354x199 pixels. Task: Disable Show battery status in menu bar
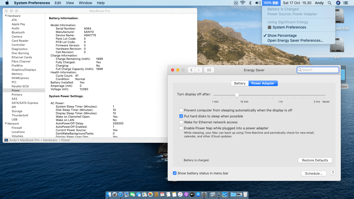pos(175,173)
